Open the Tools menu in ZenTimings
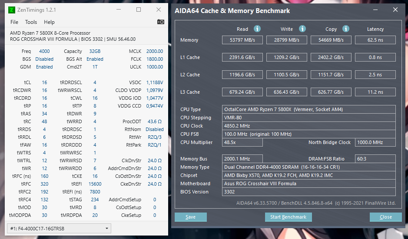The height and width of the screenshot is (239, 408). pyautogui.click(x=31, y=22)
